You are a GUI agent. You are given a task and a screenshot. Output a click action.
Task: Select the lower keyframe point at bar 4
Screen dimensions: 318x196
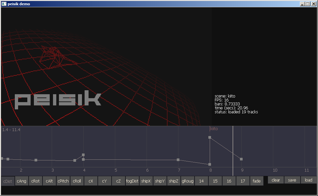coord(83,159)
